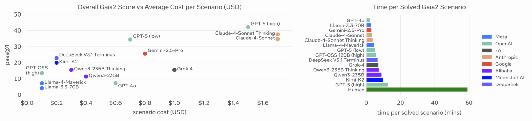The image size is (532, 121).
Task: Select the GPT-5 (high) bar in time chart
Action: [377, 85]
